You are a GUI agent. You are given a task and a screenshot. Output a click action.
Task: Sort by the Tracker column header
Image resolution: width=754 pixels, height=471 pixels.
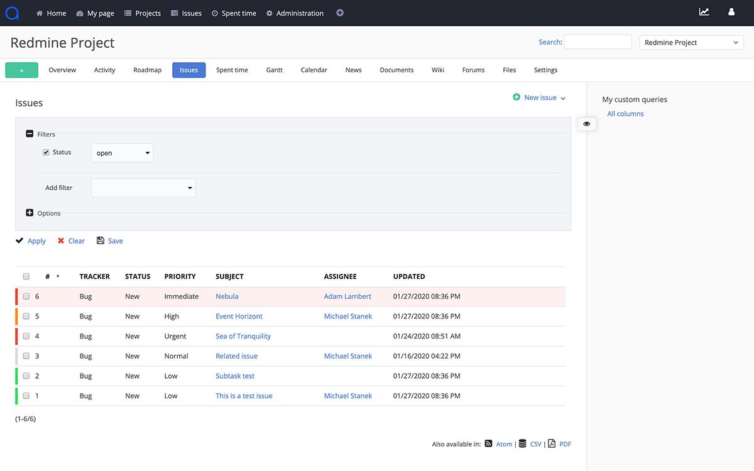point(95,276)
